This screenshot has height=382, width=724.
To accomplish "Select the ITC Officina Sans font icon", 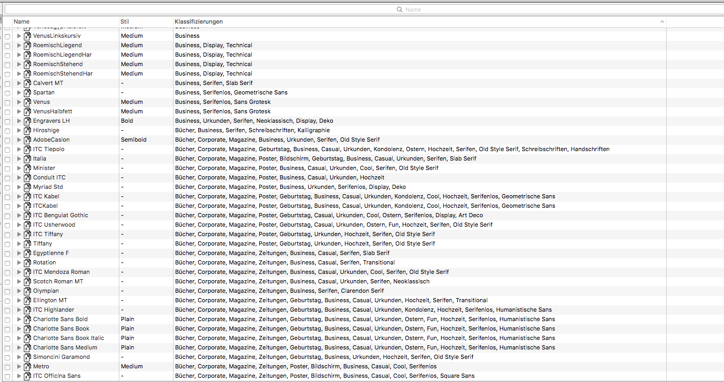I will (27, 376).
